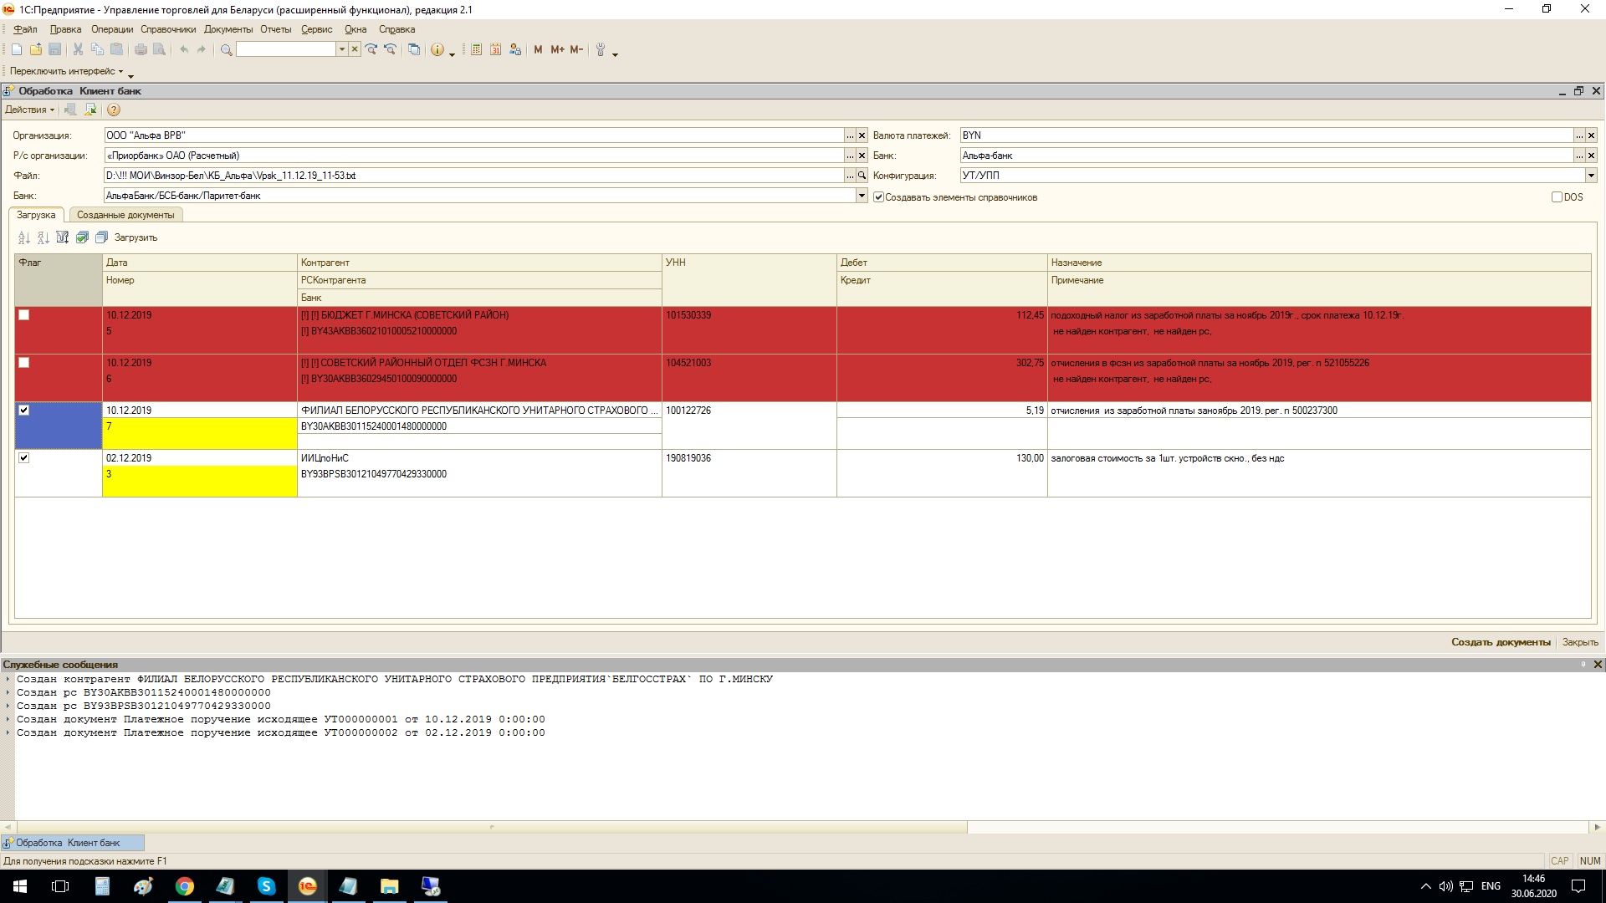Tick flag for БЮДЖЕТ Г.МИНСКА row
The height and width of the screenshot is (903, 1606).
pyautogui.click(x=24, y=315)
